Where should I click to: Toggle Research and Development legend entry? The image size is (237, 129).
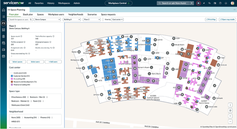[x=24, y=82]
